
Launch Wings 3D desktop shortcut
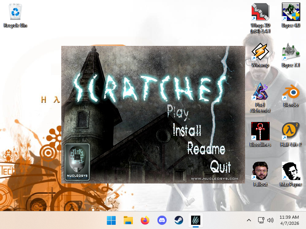point(260,18)
